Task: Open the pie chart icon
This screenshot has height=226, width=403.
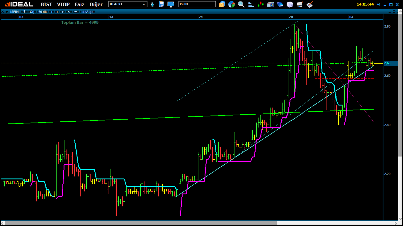Action: coord(231,4)
